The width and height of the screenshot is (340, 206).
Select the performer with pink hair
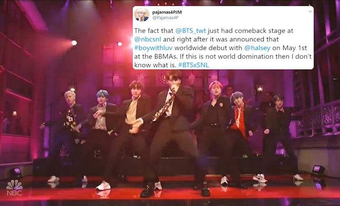(214, 132)
